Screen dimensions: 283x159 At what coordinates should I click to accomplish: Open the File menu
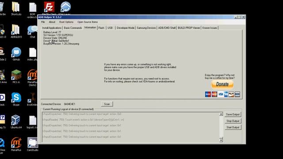click(43, 22)
